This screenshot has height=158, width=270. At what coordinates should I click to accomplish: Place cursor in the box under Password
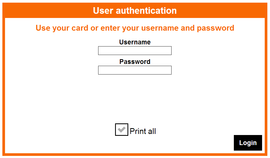pyautogui.click(x=135, y=70)
